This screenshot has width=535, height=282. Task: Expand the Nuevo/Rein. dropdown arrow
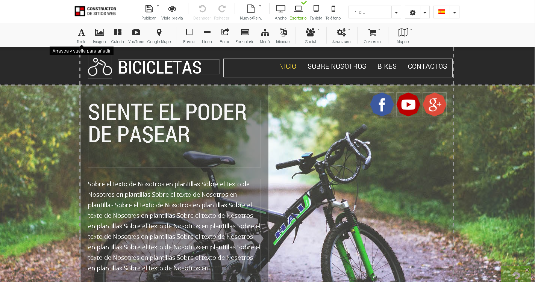(x=260, y=6)
